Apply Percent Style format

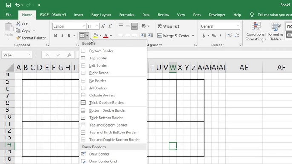[x=214, y=36]
